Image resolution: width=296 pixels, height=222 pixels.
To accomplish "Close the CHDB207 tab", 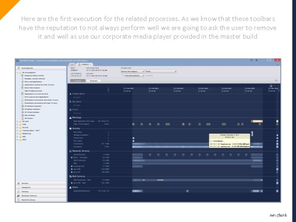I will tap(90, 65).
